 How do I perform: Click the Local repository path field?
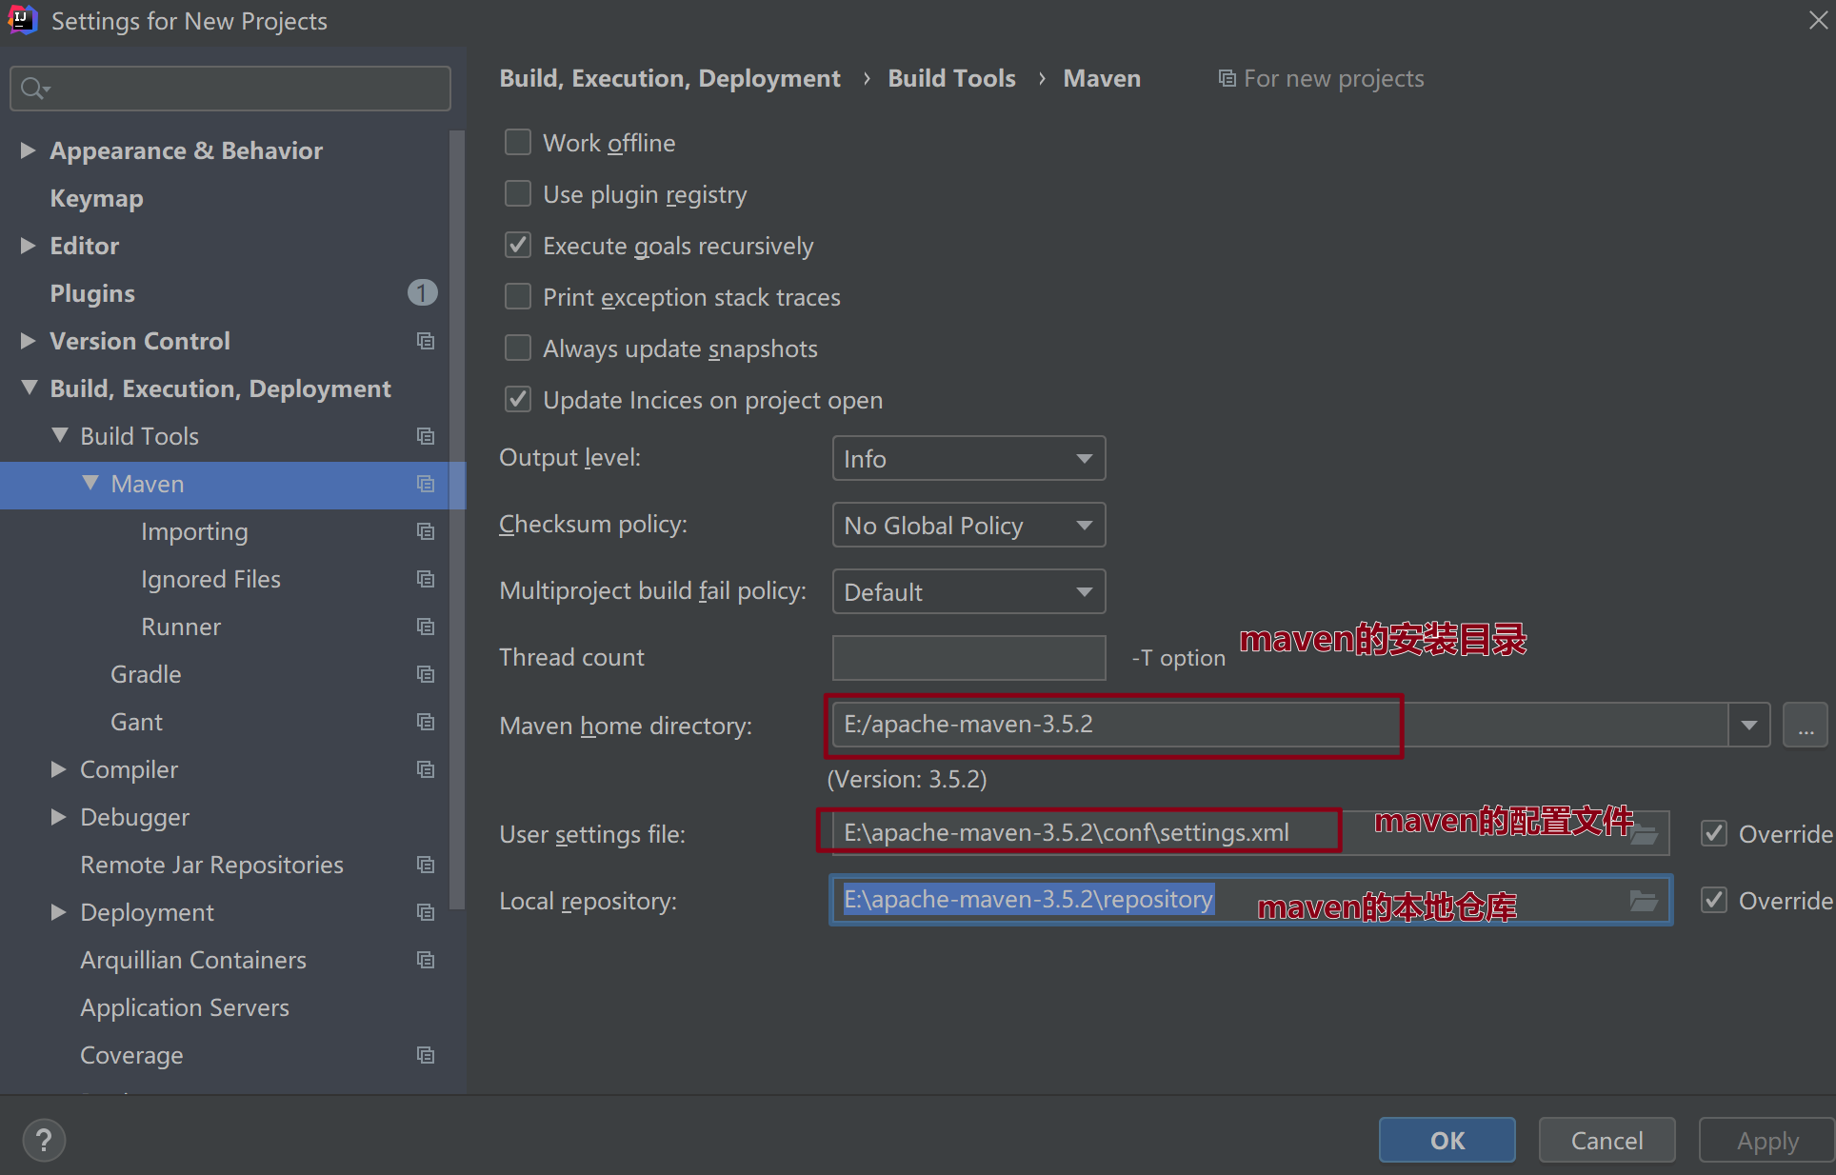[1250, 901]
